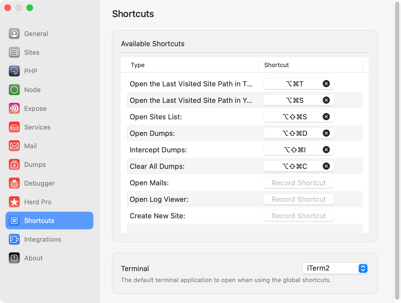The image size is (401, 303).
Task: Open the Integrations sidebar icon
Action: point(14,239)
